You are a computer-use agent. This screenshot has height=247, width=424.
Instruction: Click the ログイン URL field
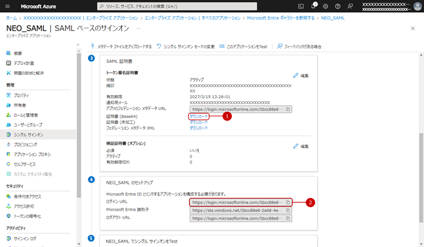pyautogui.click(x=240, y=202)
